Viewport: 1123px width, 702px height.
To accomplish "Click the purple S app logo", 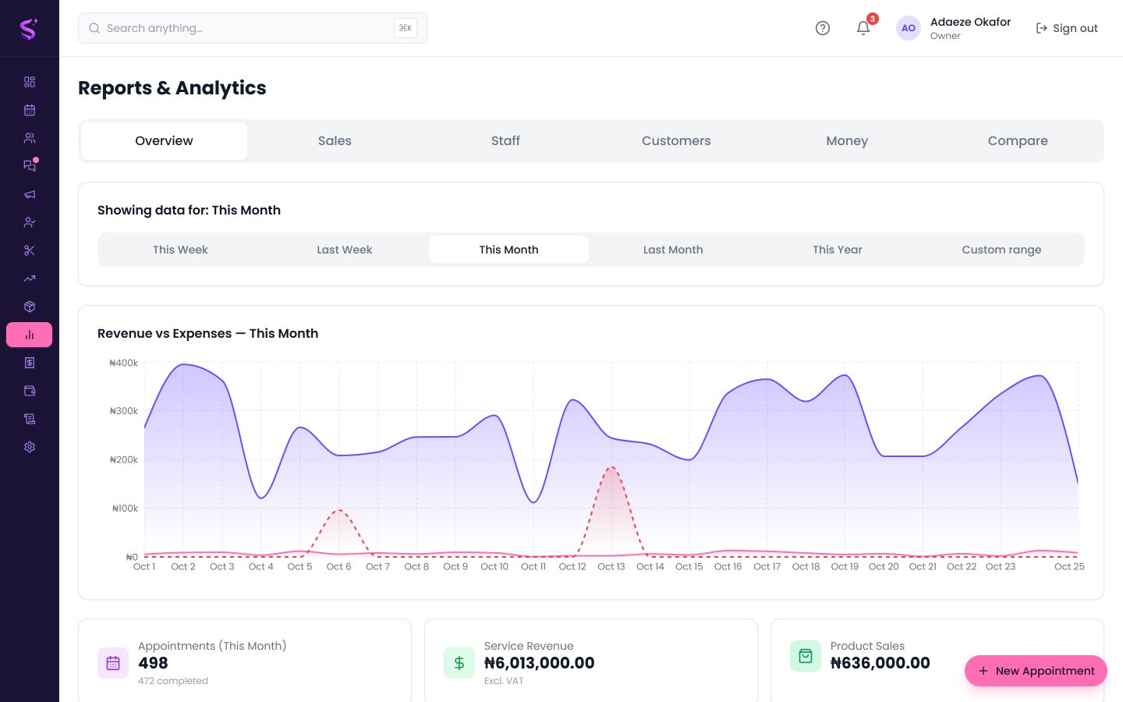I will click(29, 29).
